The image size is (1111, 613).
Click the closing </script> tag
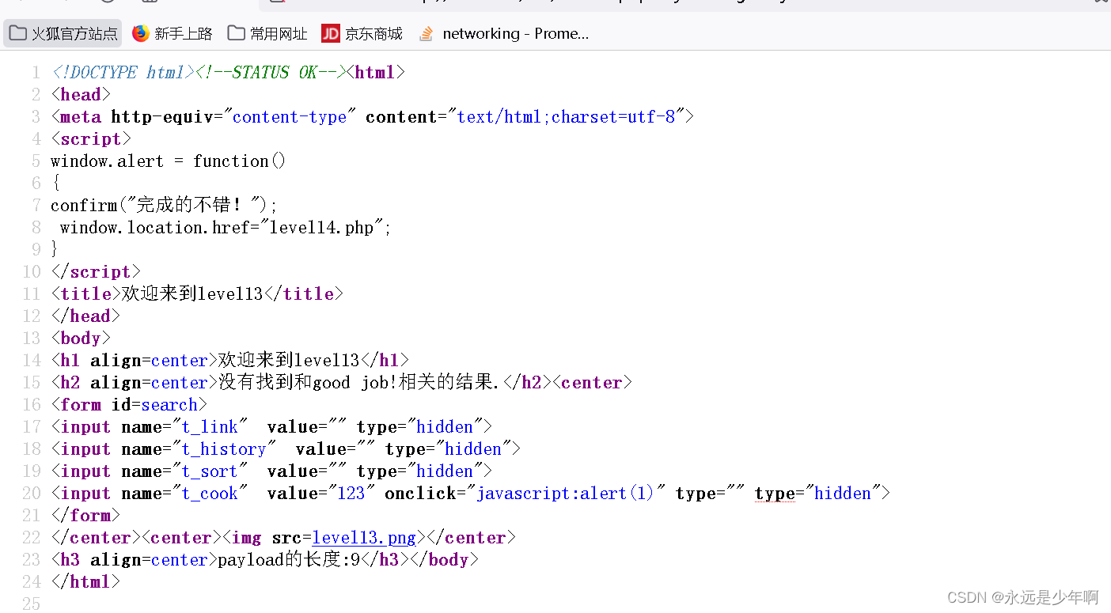pyautogui.click(x=96, y=272)
